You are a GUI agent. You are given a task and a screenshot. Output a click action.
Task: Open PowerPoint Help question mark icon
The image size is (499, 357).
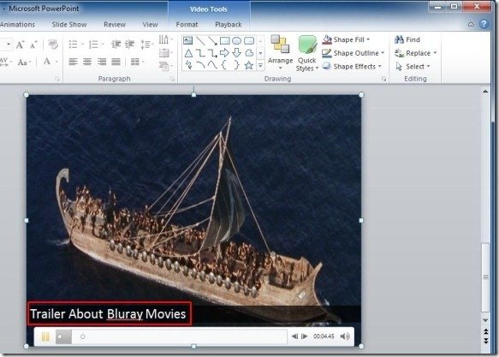(x=484, y=24)
